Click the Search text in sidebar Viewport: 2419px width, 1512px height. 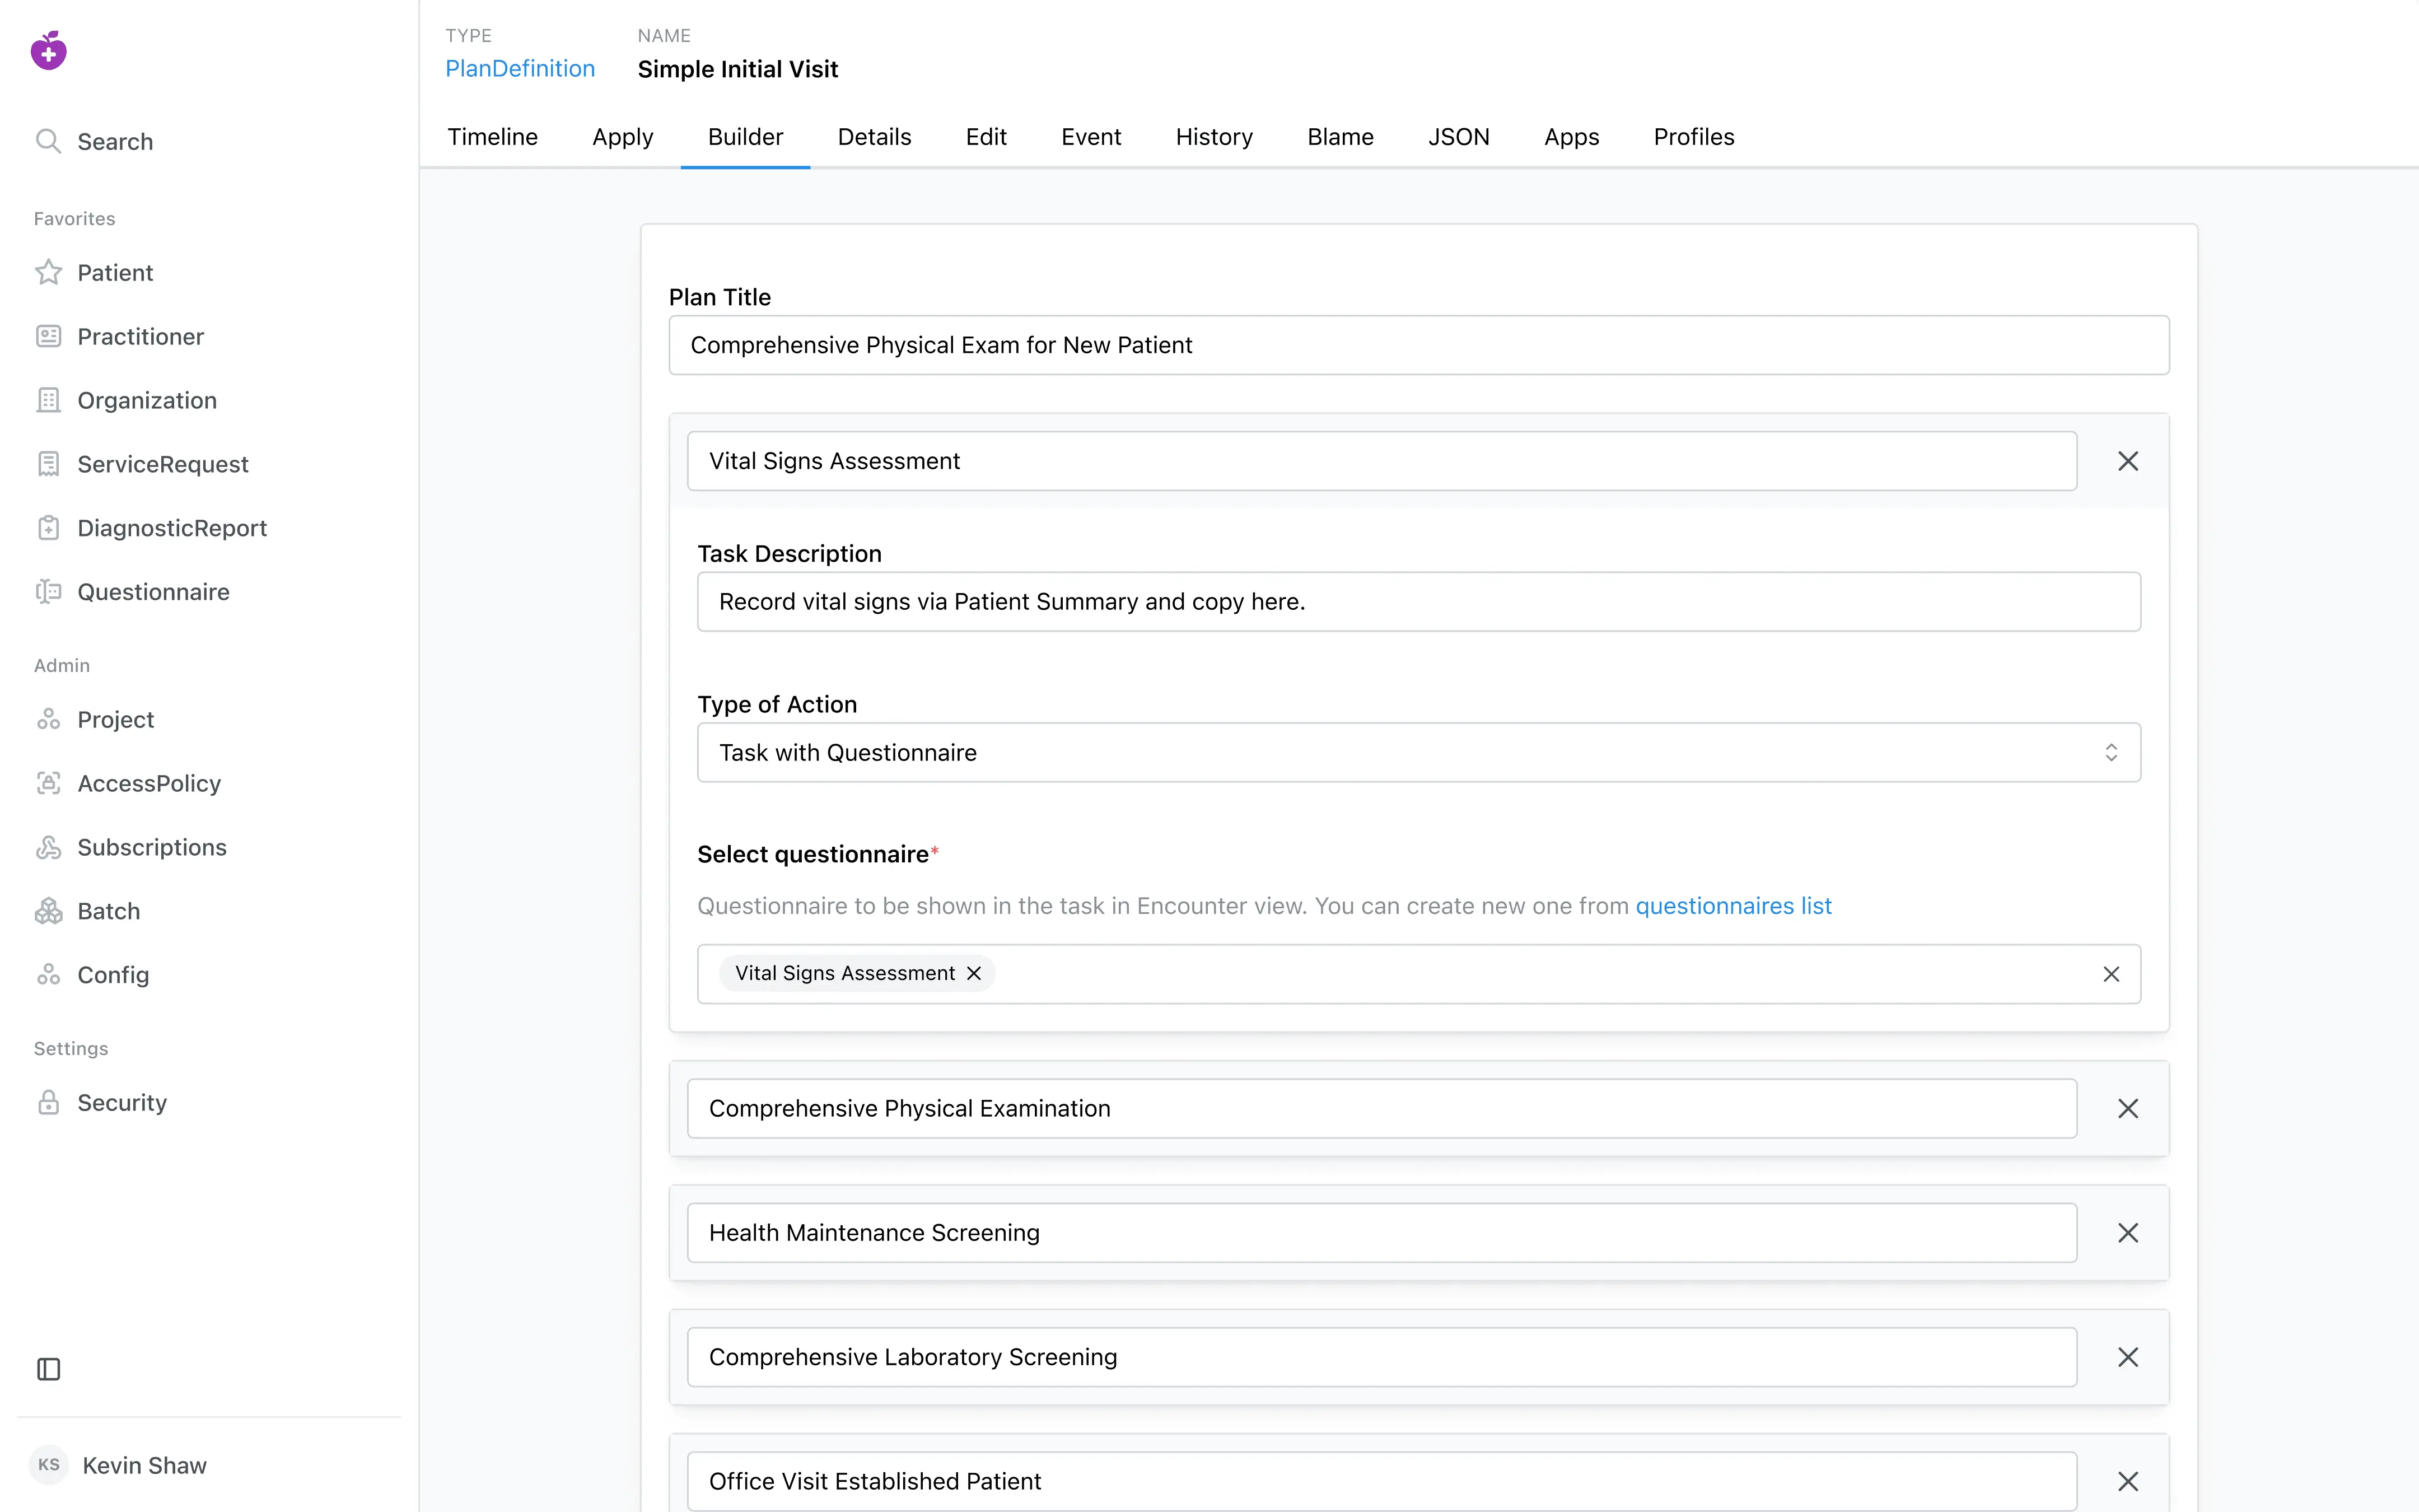115,141
